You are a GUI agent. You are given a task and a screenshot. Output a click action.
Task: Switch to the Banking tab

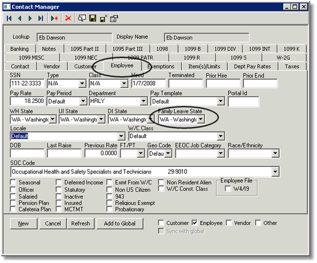[20, 49]
